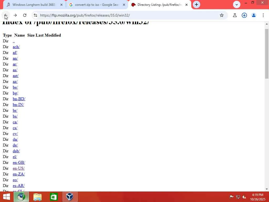269x202 pixels.
Task: Open the ar/ directory link
Action: pos(15,64)
